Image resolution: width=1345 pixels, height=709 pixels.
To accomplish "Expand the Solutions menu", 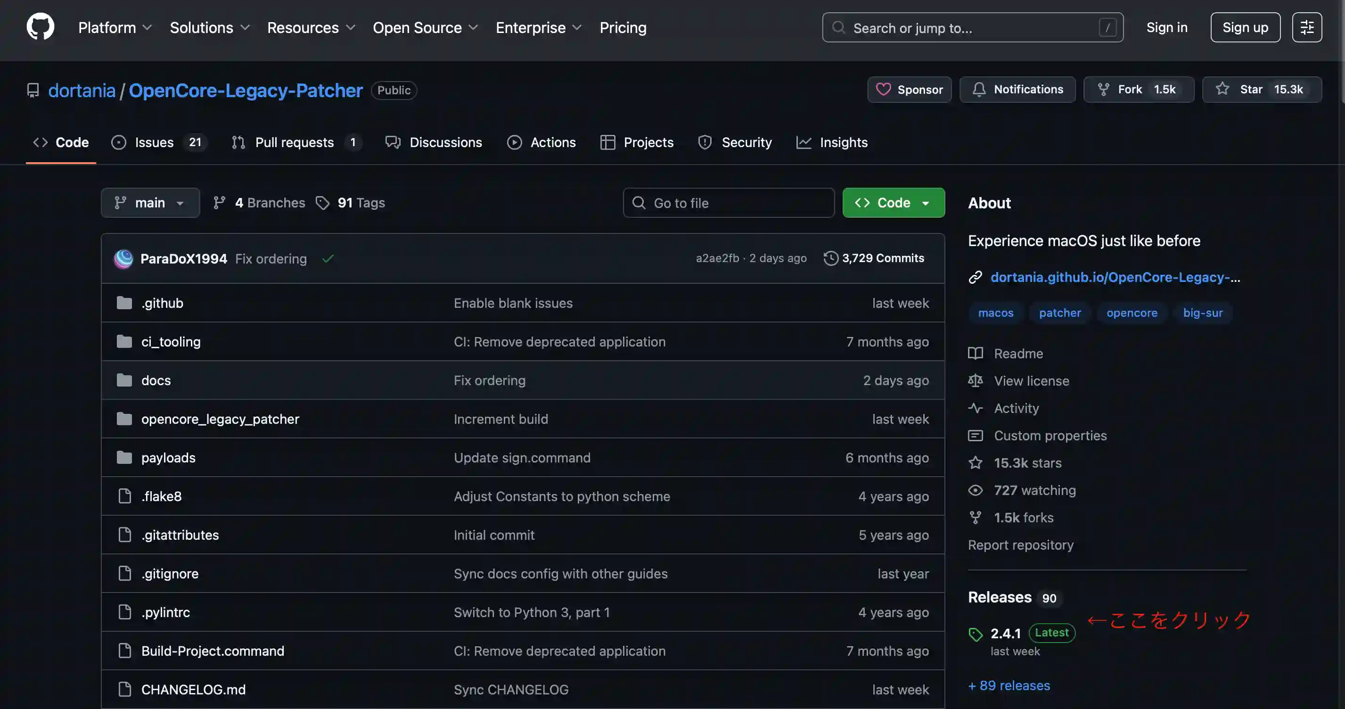I will 210,27.
